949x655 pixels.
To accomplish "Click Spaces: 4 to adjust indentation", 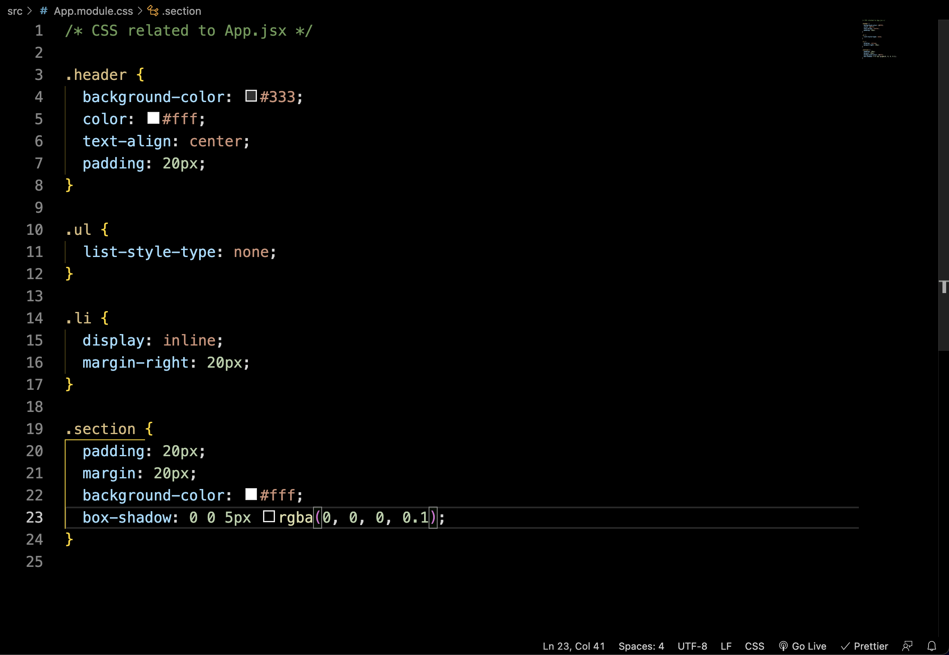I will tap(641, 646).
